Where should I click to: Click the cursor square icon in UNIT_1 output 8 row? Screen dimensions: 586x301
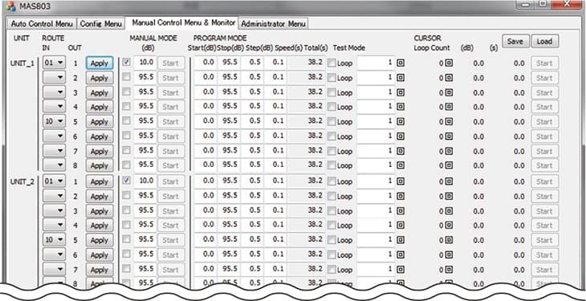[x=450, y=165]
